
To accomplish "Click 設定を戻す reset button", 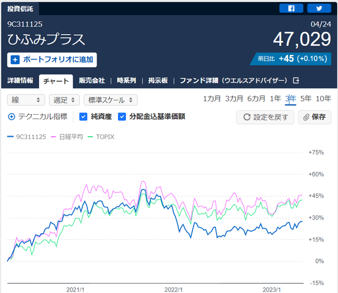I will coord(265,117).
